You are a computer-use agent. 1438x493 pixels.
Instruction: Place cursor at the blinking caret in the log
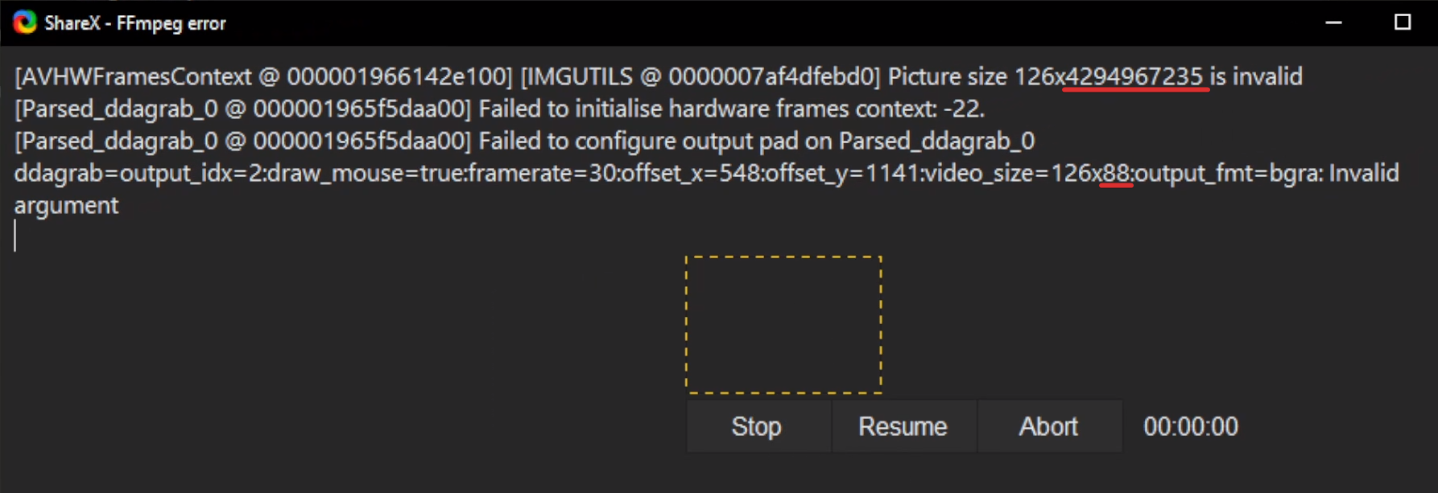[14, 237]
